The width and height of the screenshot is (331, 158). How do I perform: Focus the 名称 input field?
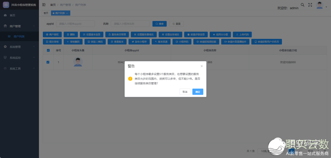(130, 24)
